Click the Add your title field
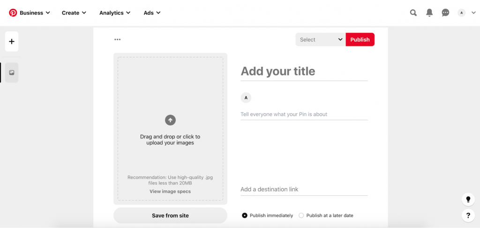 coord(304,72)
